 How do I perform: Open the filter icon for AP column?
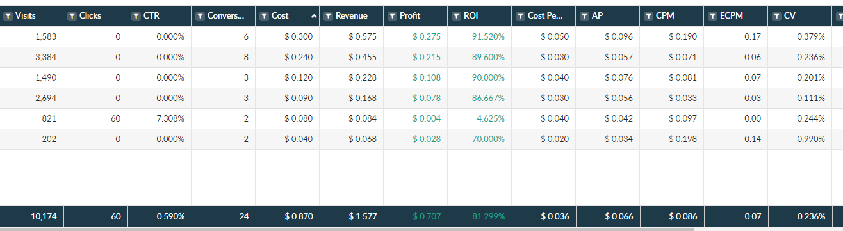point(584,16)
